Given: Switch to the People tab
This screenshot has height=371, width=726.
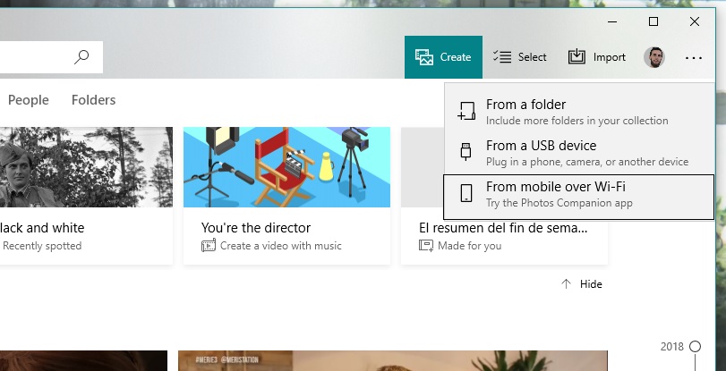Looking at the screenshot, I should click(29, 100).
